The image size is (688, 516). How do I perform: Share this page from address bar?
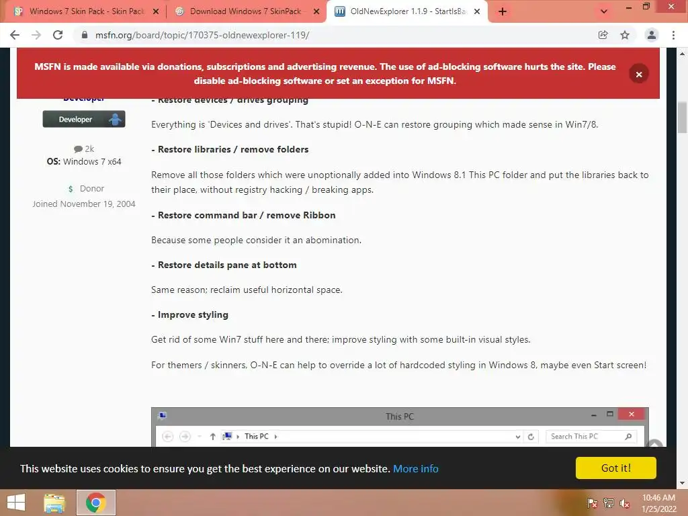coord(603,35)
